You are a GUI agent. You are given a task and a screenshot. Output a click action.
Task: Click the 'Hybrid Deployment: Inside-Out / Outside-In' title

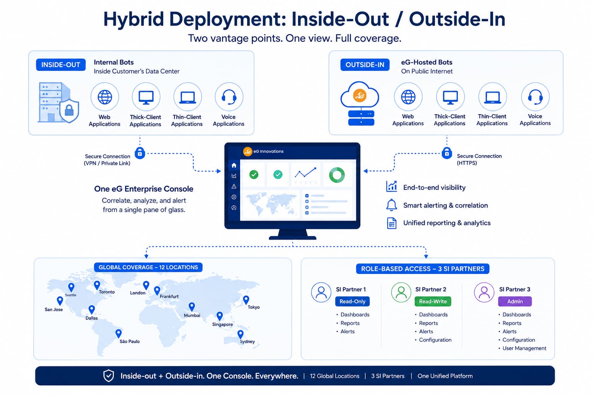coord(304,19)
